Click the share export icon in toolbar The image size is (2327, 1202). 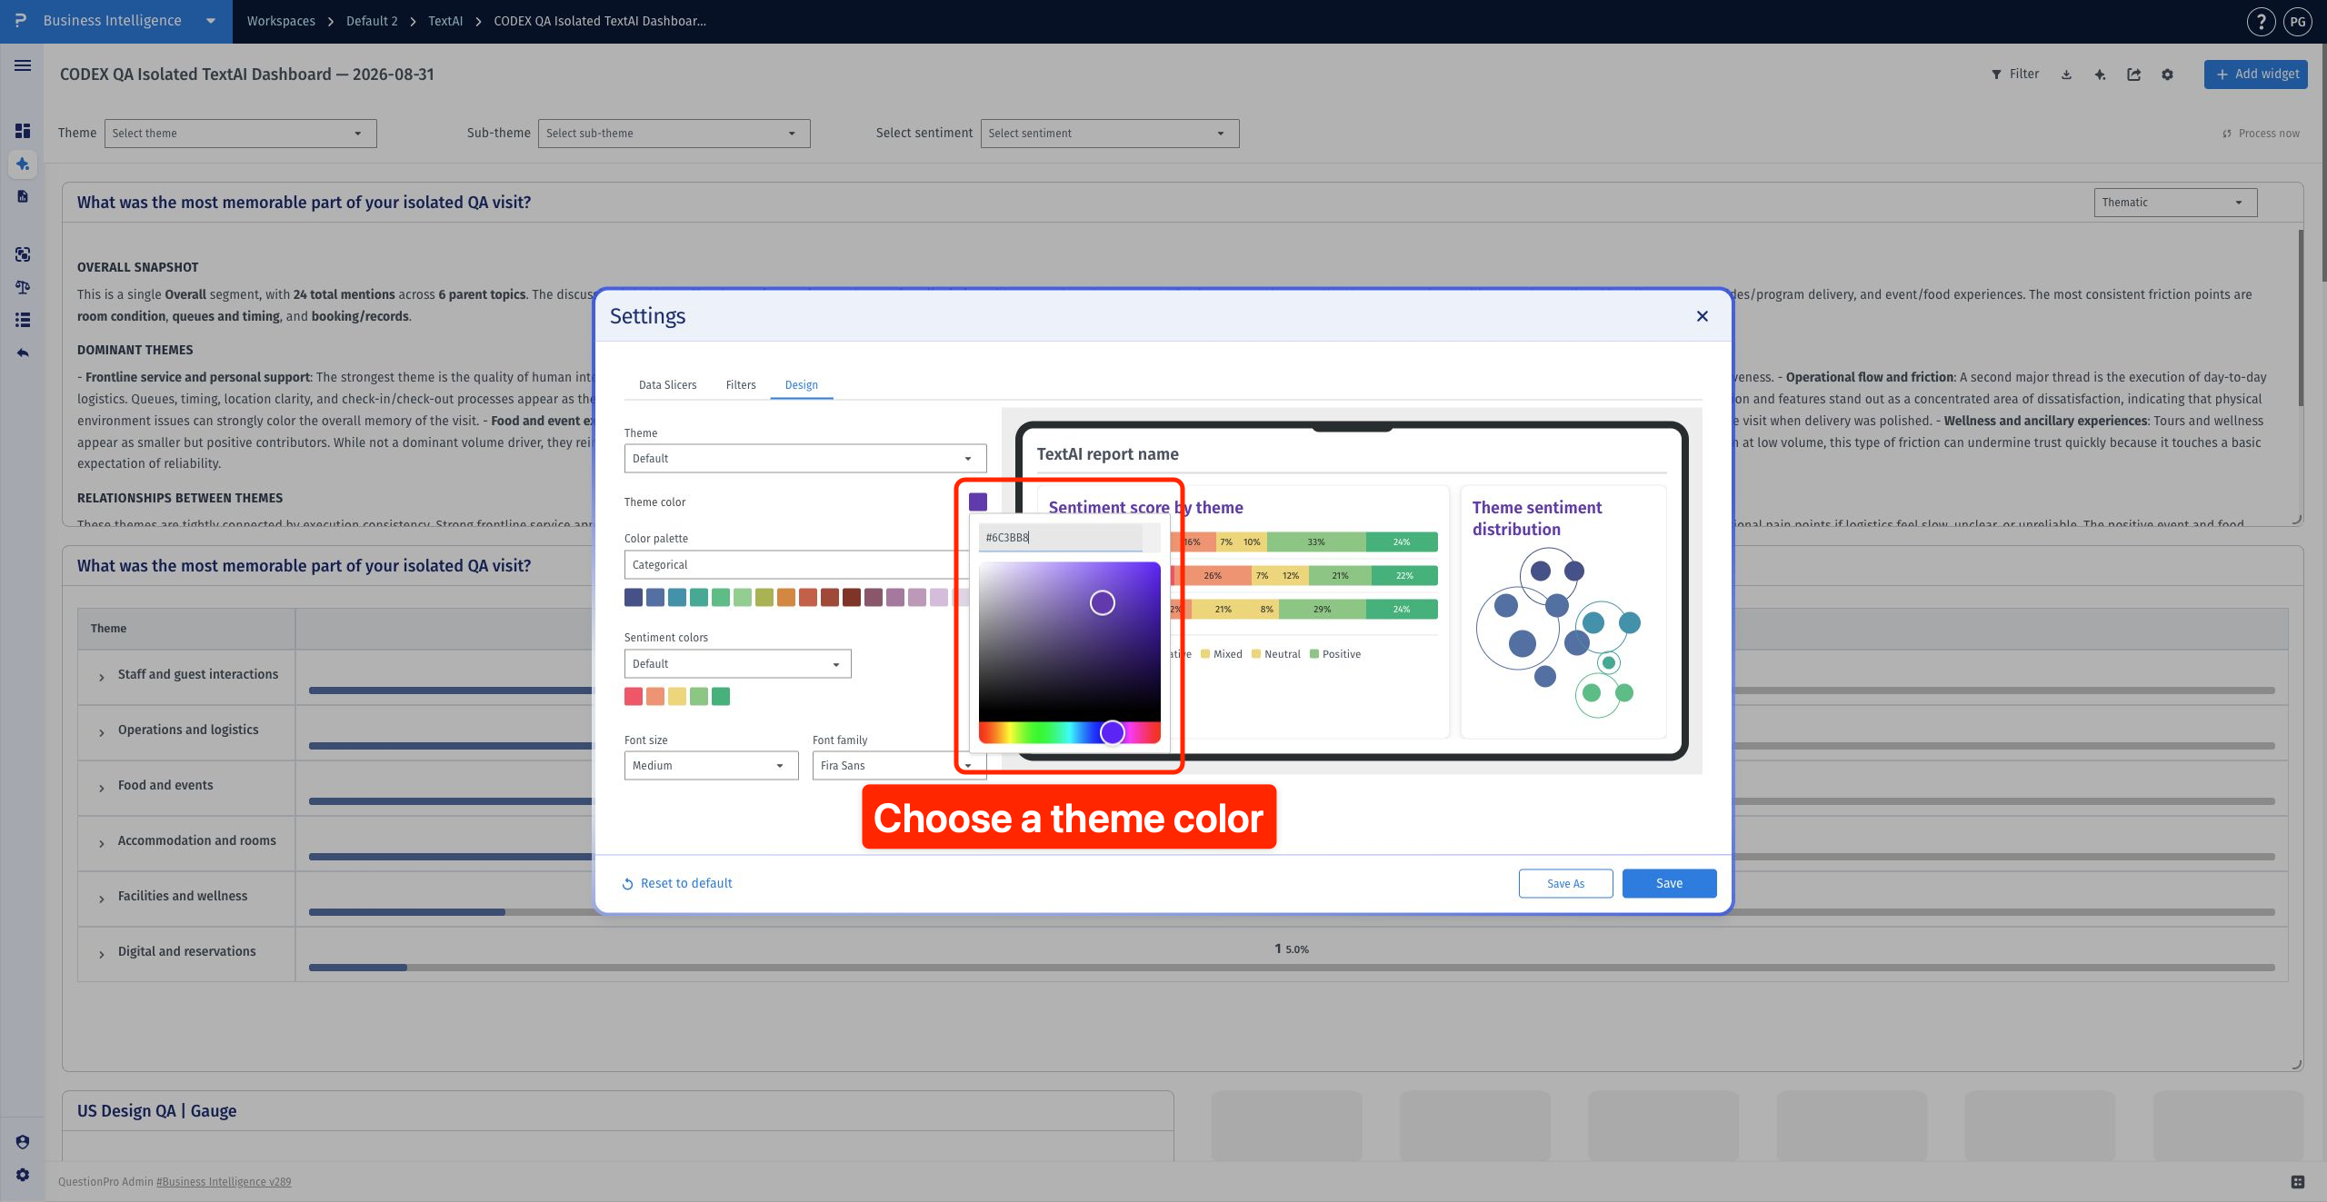[x=2133, y=75]
